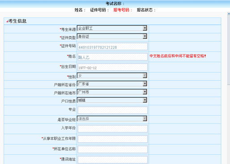This screenshot has width=230, height=164.
Task: Open the 户口性质 dropdown showing 城镇
Action: [x=112, y=100]
